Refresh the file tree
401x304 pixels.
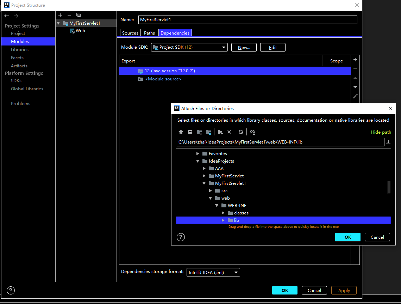(241, 132)
